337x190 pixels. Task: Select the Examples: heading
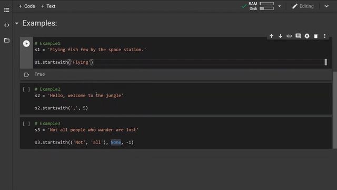click(40, 23)
